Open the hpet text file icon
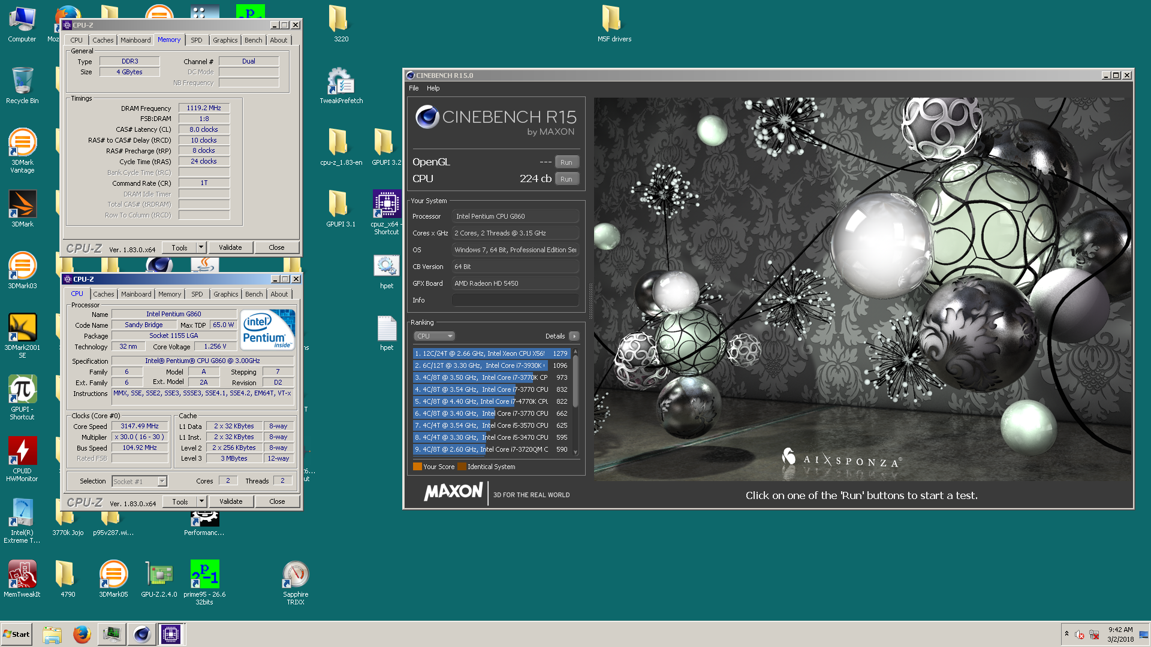1151x647 pixels. point(387,332)
